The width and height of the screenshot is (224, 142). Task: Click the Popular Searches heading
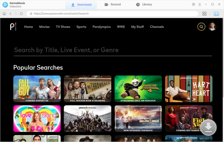(x=38, y=67)
